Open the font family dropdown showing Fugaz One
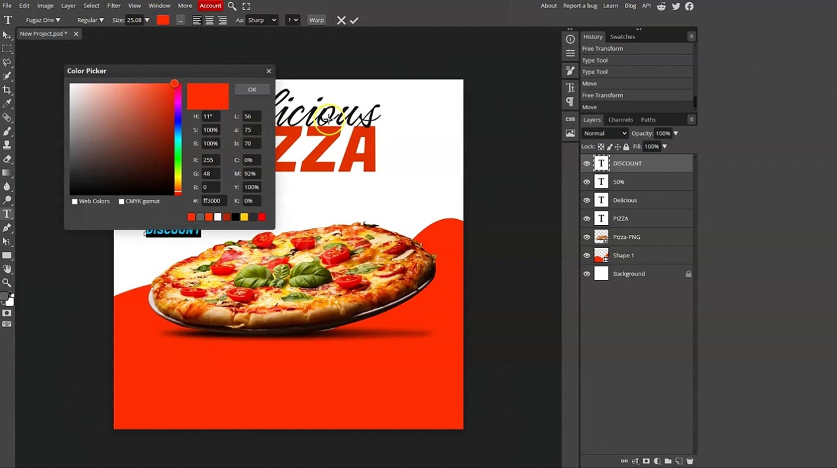 point(42,20)
